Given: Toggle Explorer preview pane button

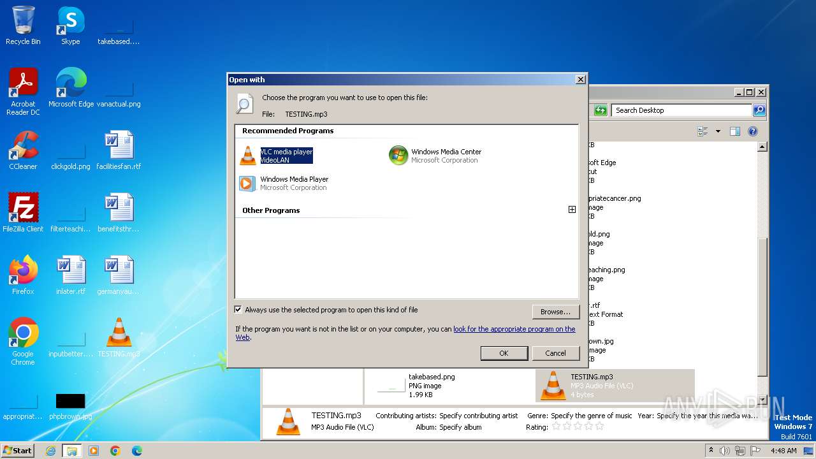Looking at the screenshot, I should coord(734,131).
